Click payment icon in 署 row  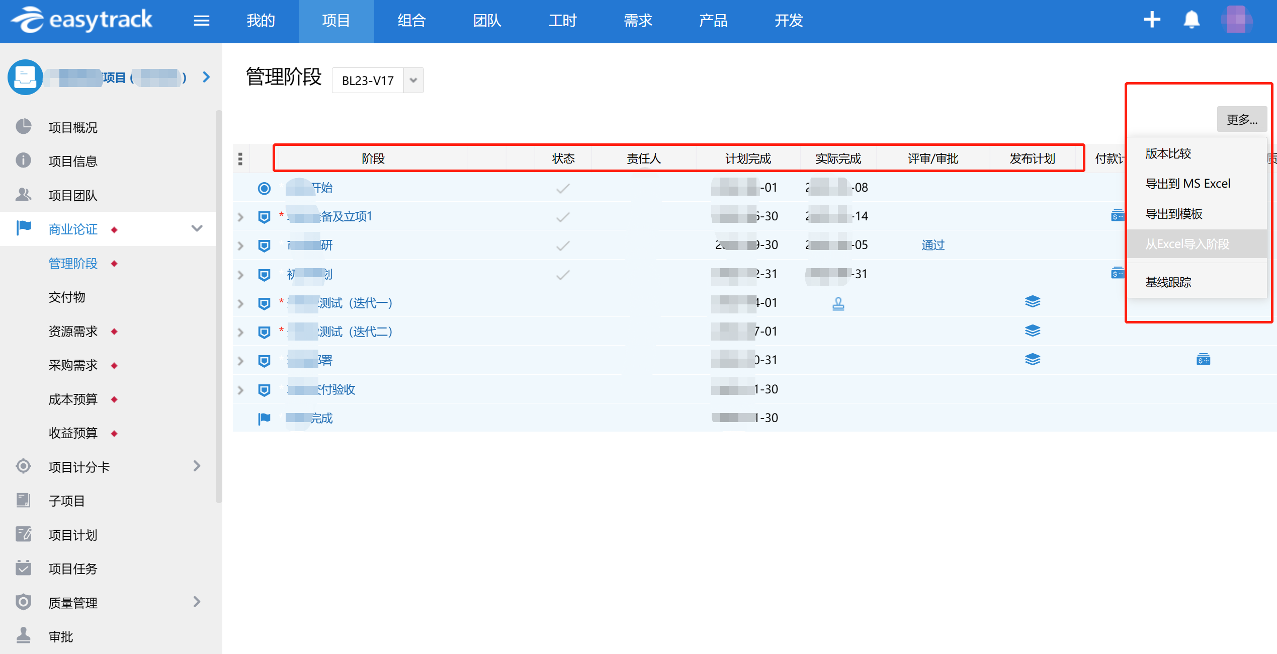(x=1203, y=360)
